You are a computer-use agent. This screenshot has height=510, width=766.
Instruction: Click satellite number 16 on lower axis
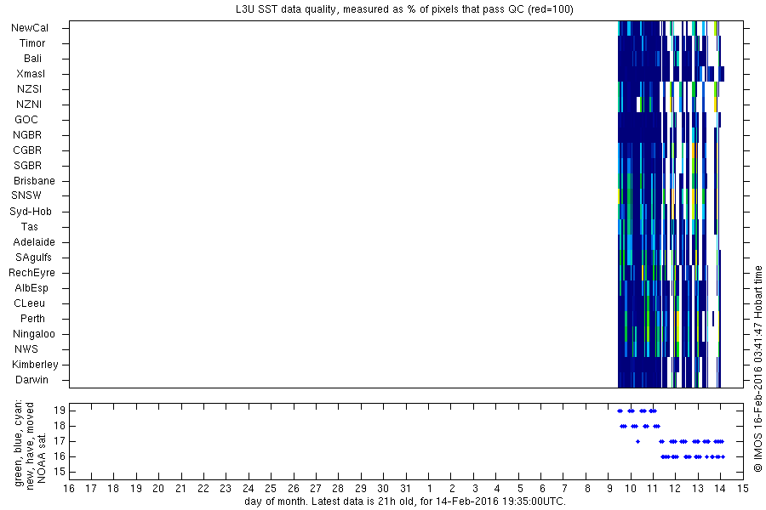60,456
